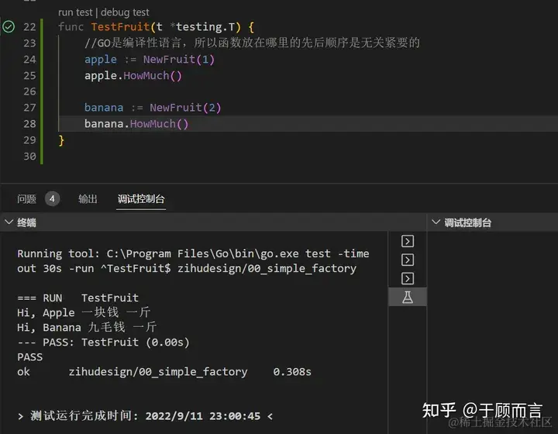Click NewFruit(1) call on line 24

[x=179, y=60]
